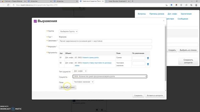Focus the Заголовок input field
200x112 pixels.
click(105, 41)
